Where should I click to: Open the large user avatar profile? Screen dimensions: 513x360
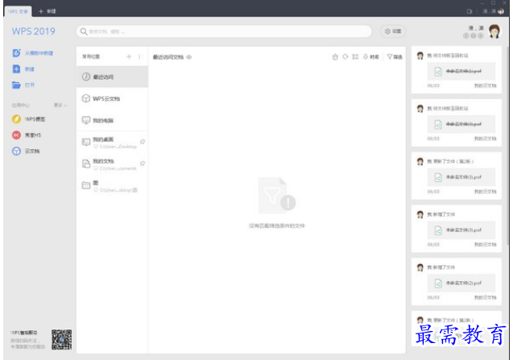[x=495, y=31]
